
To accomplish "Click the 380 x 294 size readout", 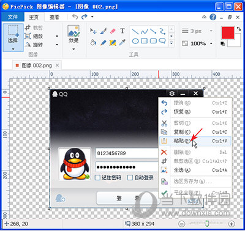I will (140, 224).
